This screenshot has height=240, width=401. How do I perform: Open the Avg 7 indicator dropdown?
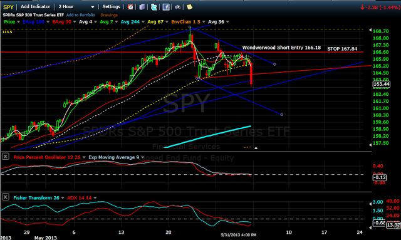[116, 22]
